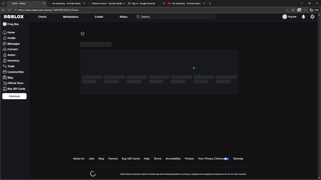Open the Parents footer link
The image size is (321, 180).
click(x=113, y=159)
